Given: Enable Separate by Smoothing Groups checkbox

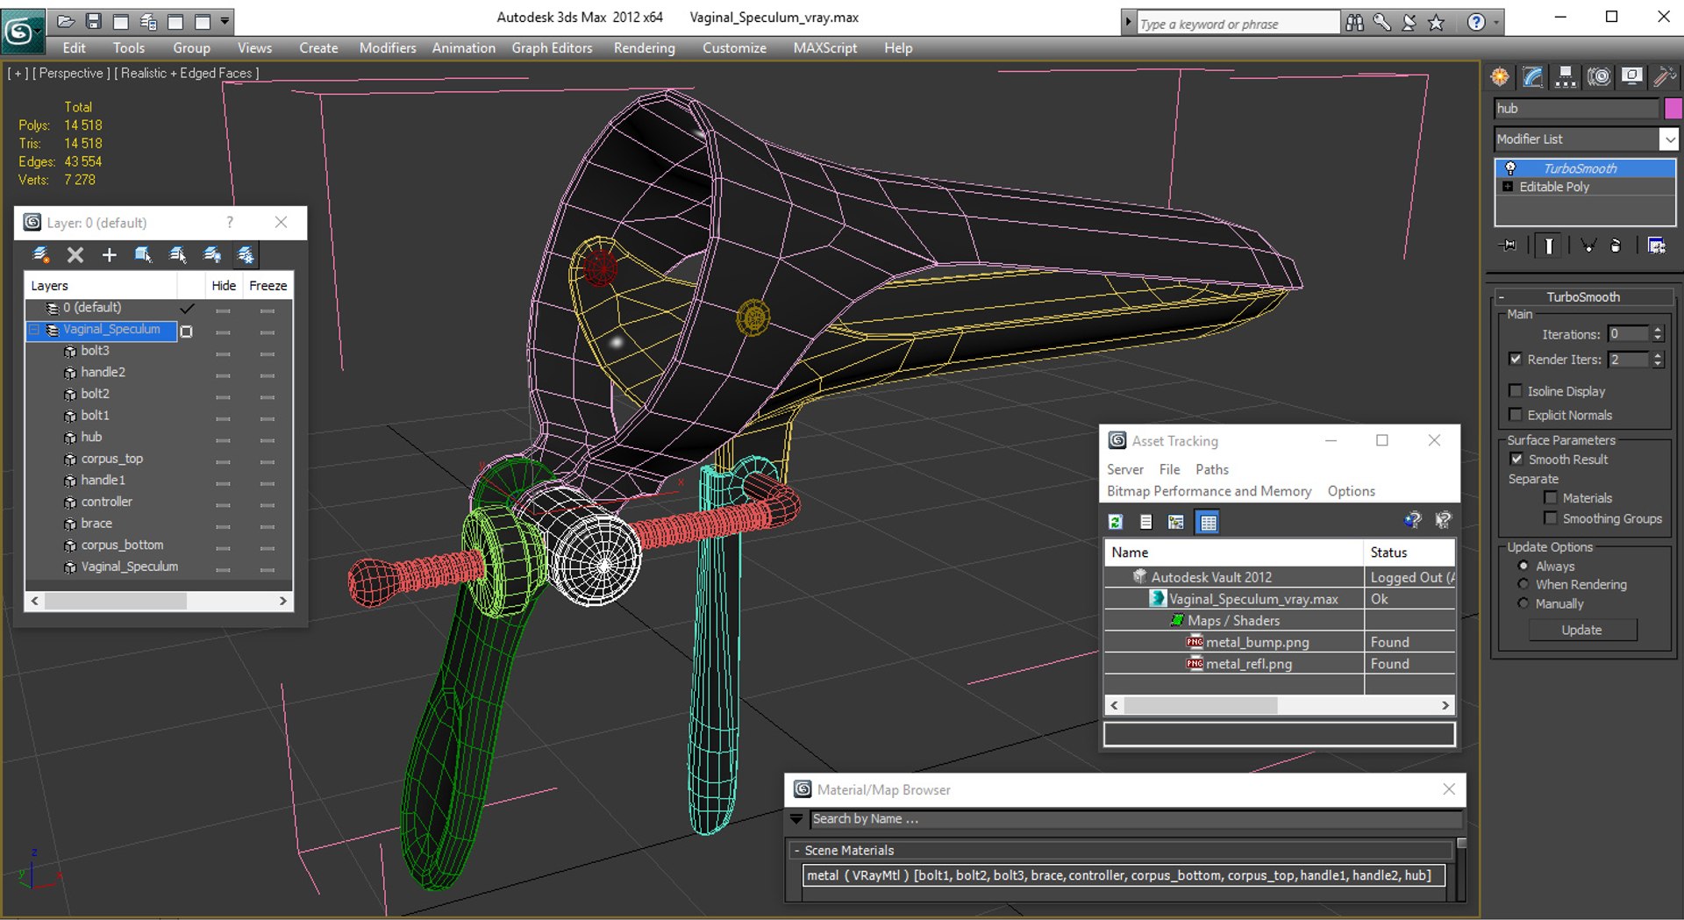Looking at the screenshot, I should (x=1551, y=518).
